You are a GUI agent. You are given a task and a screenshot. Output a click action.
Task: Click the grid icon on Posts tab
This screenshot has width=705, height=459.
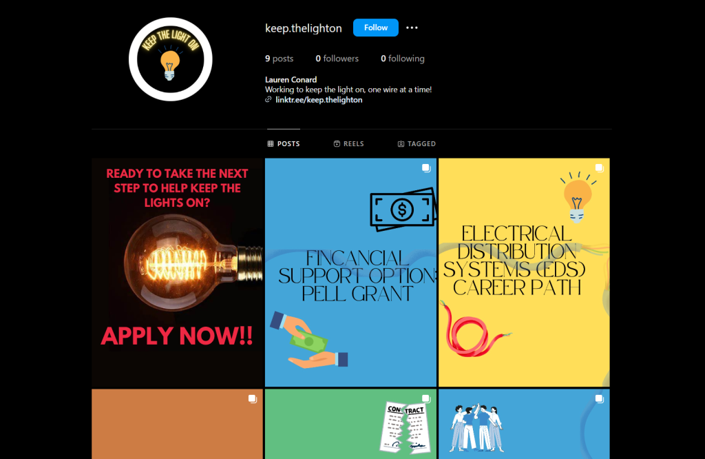tap(270, 143)
